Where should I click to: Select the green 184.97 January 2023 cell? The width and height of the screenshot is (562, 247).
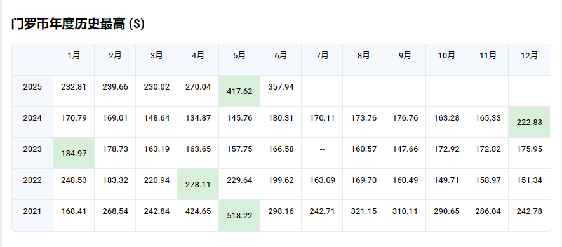click(x=74, y=154)
